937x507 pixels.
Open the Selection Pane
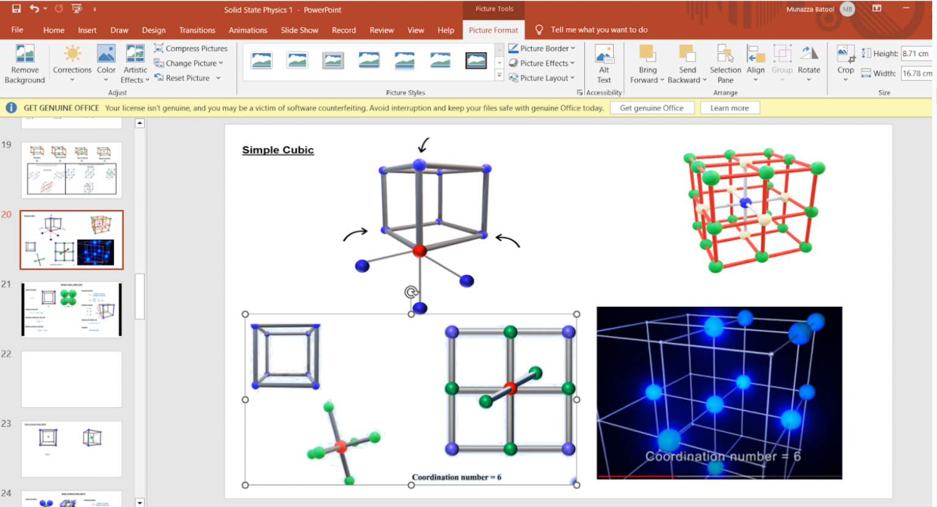pyautogui.click(x=725, y=63)
